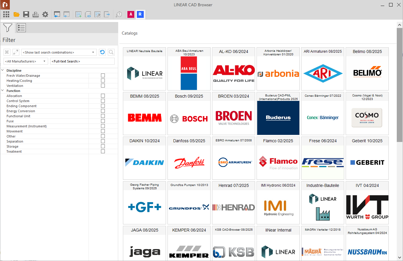403x261 pixels.
Task: Click the LINEAR app logo in title bar
Action: pos(5,4)
